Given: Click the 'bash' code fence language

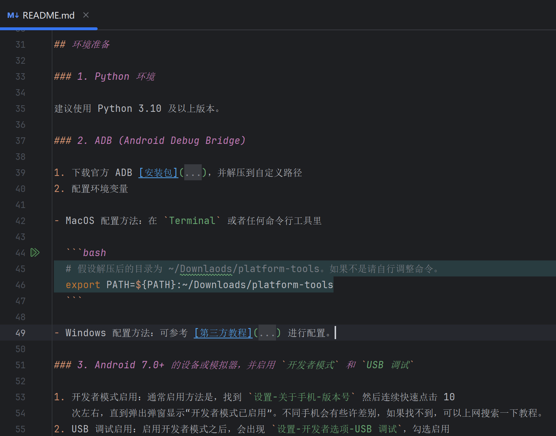Looking at the screenshot, I should click(x=94, y=253).
